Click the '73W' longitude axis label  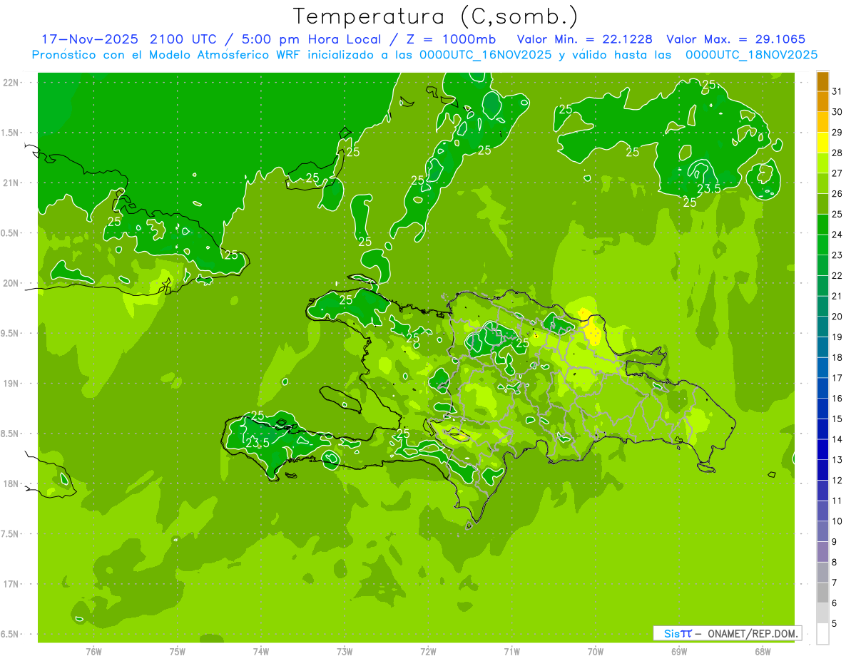click(345, 651)
